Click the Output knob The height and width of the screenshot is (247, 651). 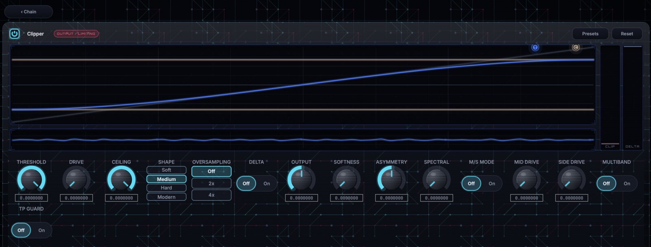coord(301,179)
